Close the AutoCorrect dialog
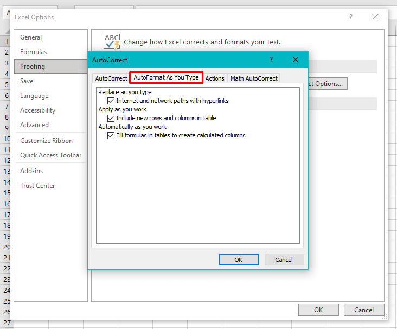Screen dimensions: 397x329 tap(296, 60)
